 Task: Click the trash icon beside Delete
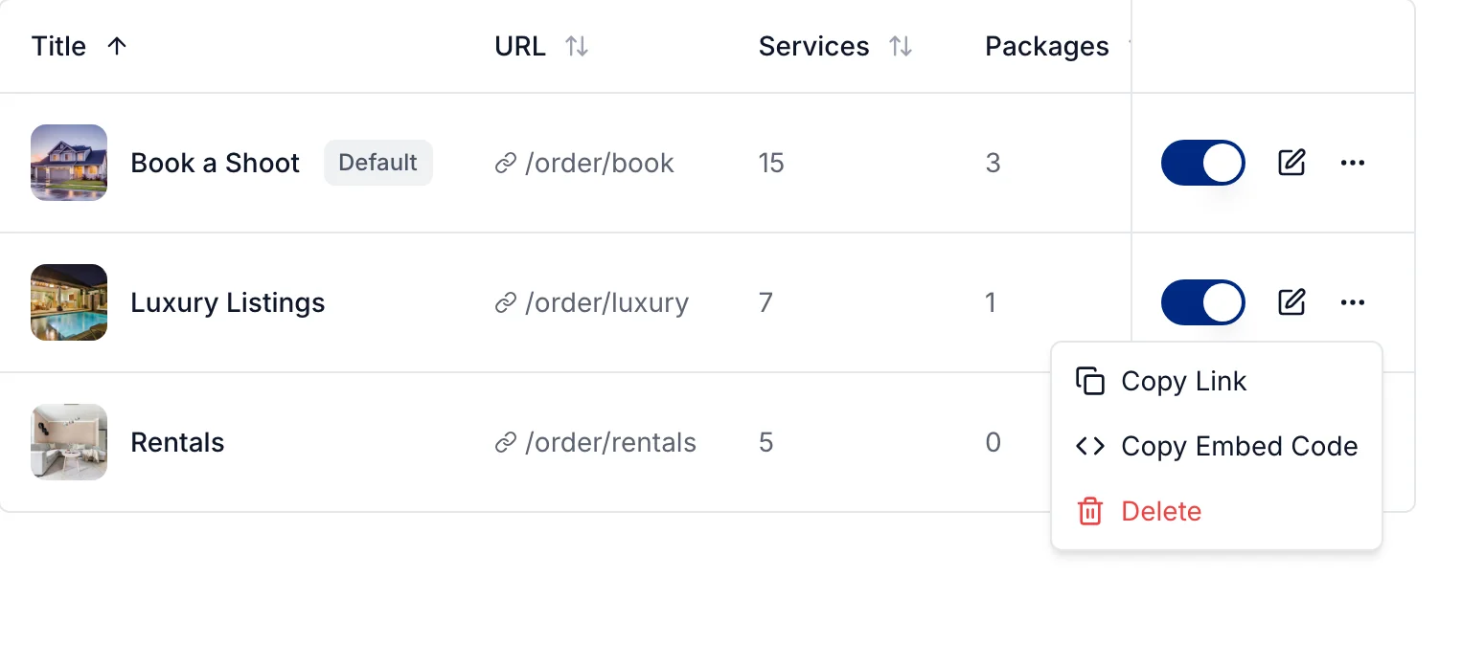point(1090,511)
